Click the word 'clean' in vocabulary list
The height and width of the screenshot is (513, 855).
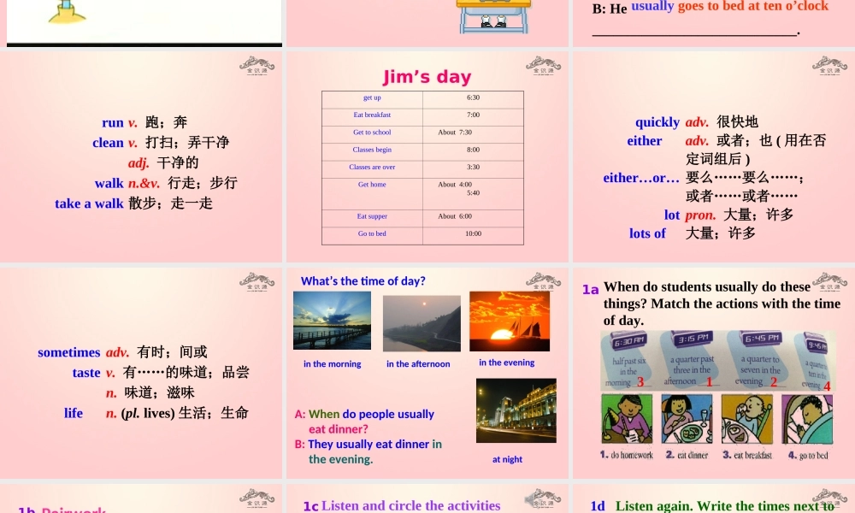[x=108, y=142]
